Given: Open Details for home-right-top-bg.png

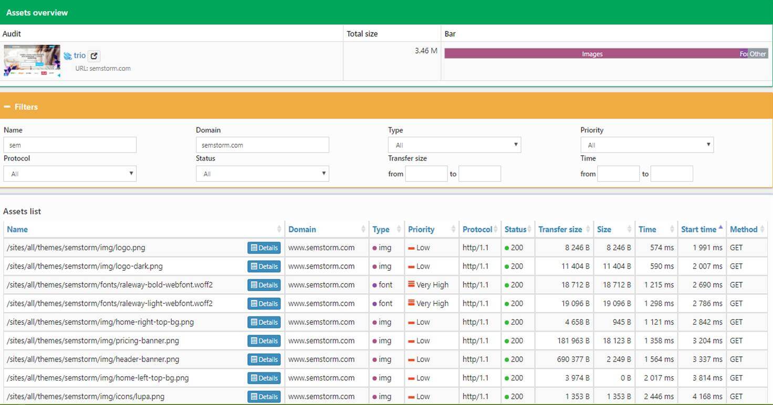Looking at the screenshot, I should pyautogui.click(x=264, y=322).
